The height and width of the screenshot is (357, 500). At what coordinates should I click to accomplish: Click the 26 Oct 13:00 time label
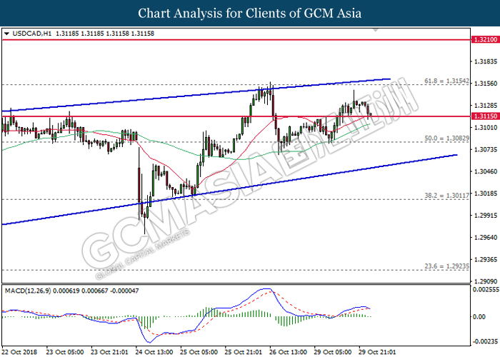pyautogui.click(x=289, y=352)
